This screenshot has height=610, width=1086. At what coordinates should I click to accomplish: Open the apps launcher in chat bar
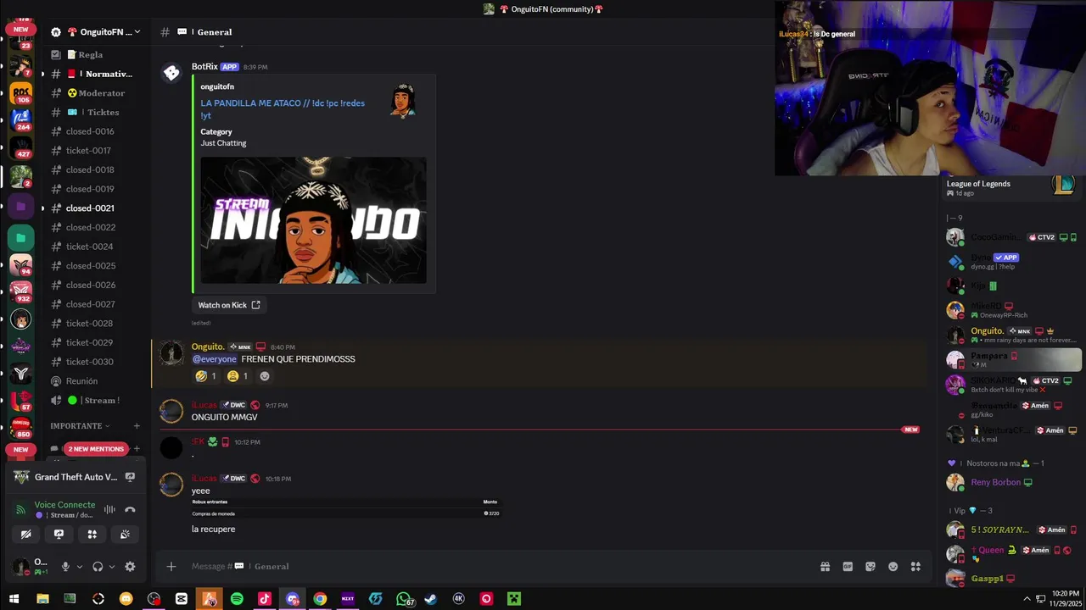(x=915, y=567)
